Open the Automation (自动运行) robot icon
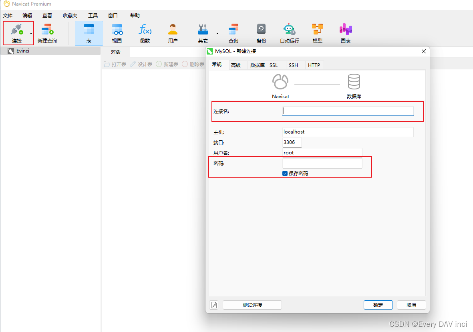The width and height of the screenshot is (473, 332). (x=289, y=30)
